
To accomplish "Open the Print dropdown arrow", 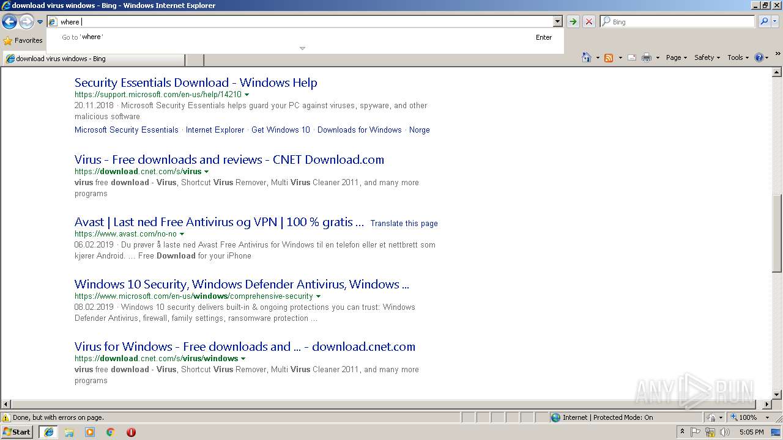I will pos(658,57).
